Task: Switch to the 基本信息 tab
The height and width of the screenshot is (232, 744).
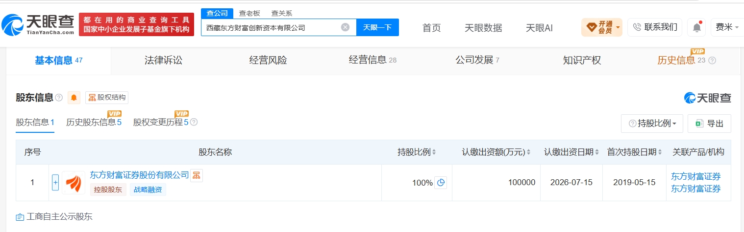Action: coord(59,61)
